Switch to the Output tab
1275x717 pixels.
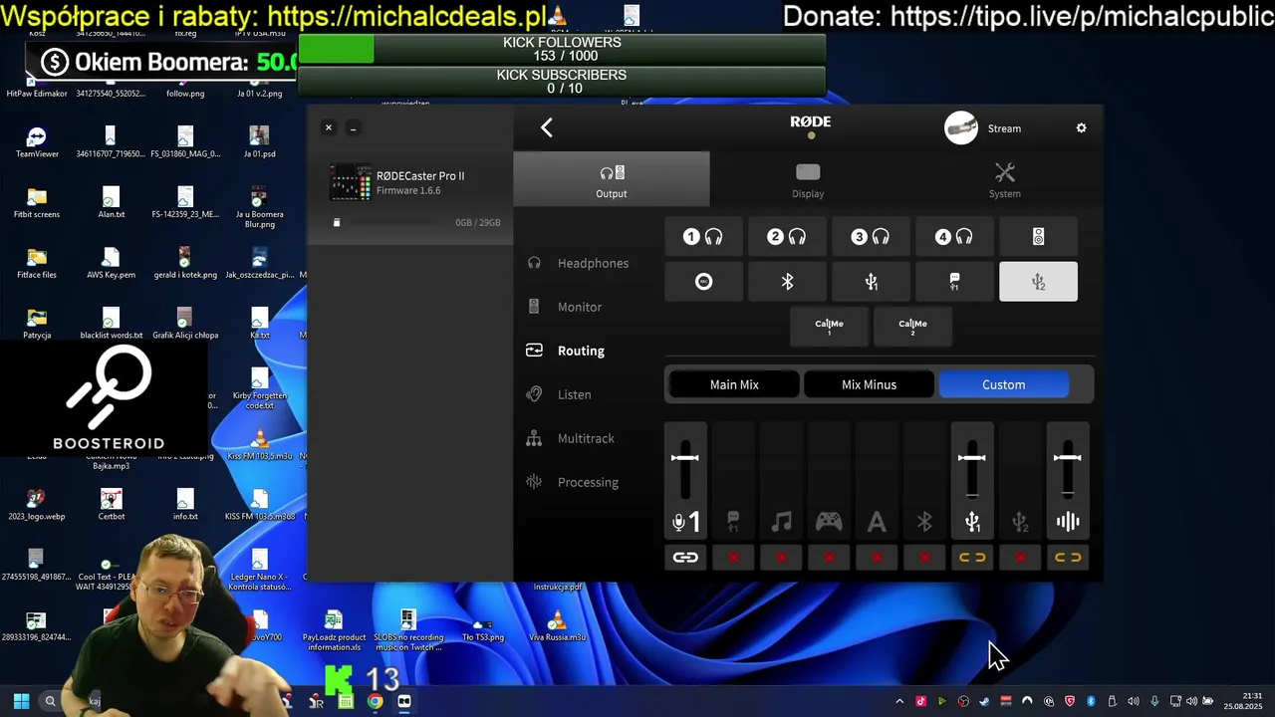coord(612,179)
